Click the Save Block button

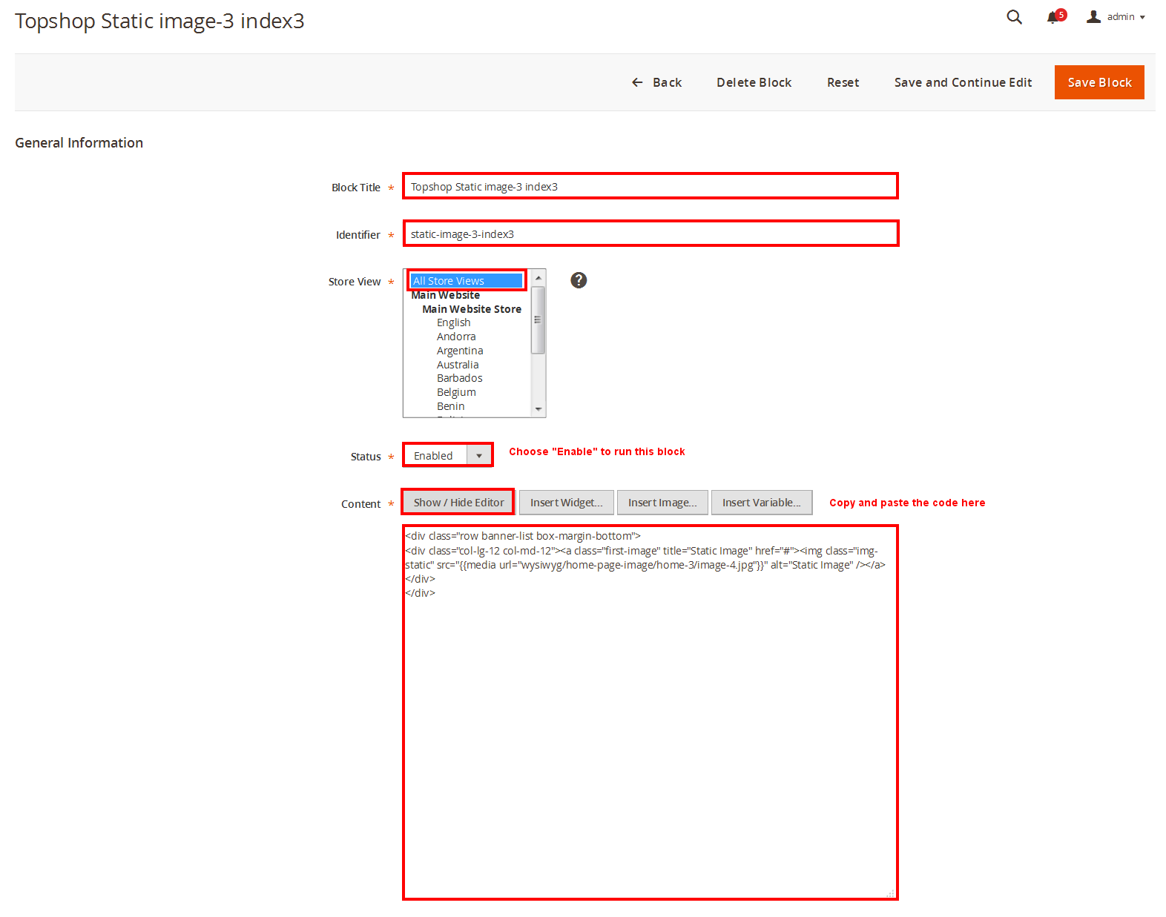(x=1099, y=82)
